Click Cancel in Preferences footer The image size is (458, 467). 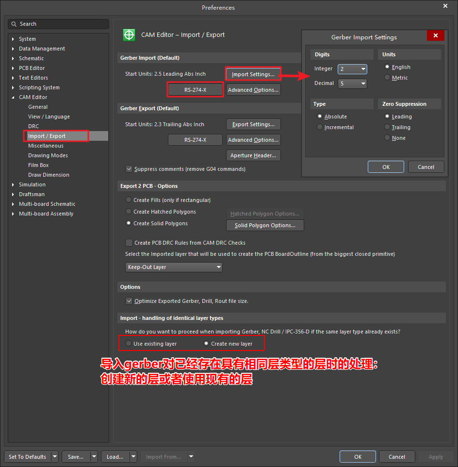pos(397,457)
